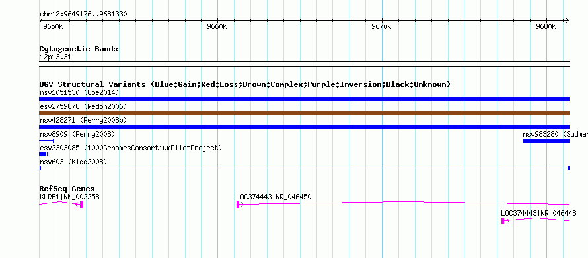Select LOC374443 NR_046450 first exon glyph

point(237,205)
